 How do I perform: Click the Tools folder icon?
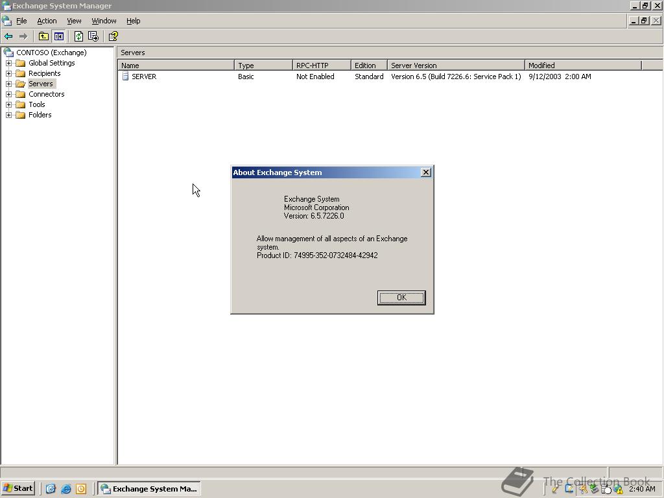point(20,104)
